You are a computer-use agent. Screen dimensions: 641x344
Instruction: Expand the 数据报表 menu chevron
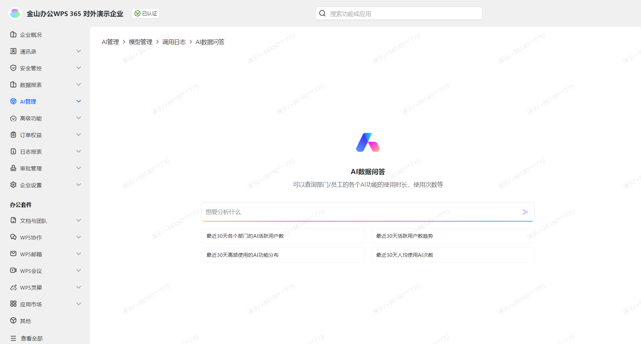click(79, 84)
